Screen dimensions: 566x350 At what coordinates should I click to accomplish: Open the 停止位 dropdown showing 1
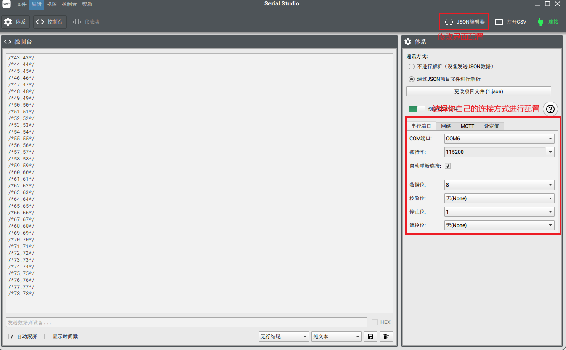[499, 212]
